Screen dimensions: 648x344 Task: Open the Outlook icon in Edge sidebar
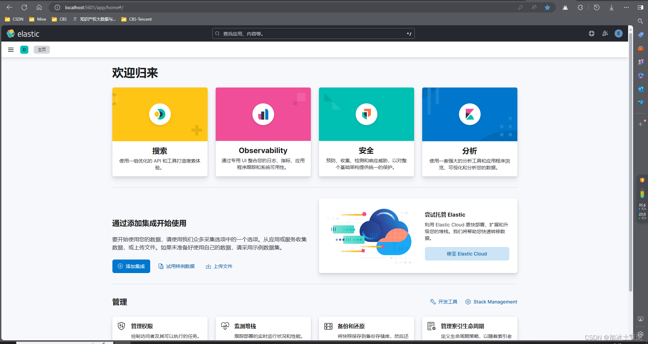coord(641,89)
